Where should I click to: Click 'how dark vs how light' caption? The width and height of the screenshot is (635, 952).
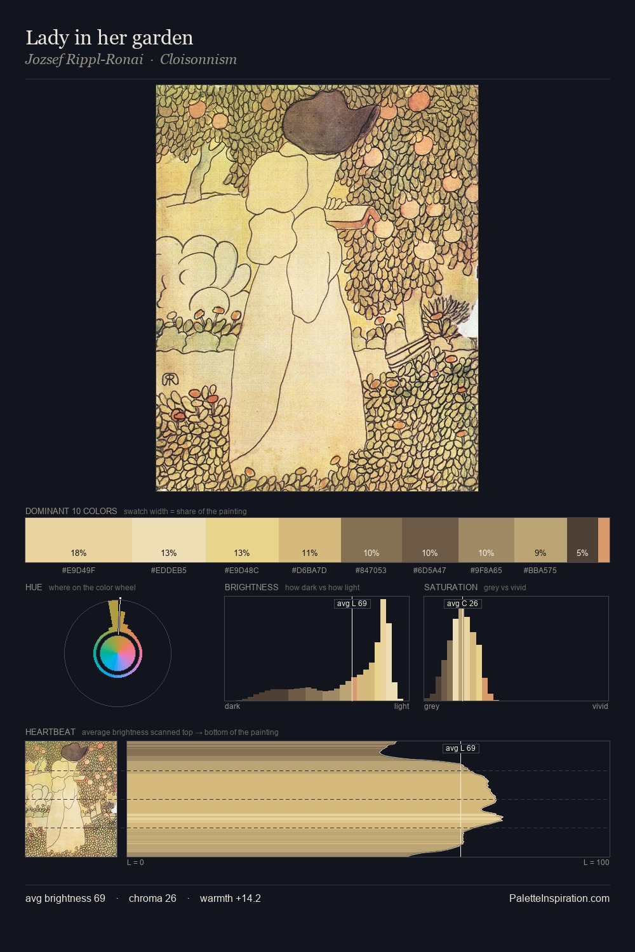click(323, 588)
